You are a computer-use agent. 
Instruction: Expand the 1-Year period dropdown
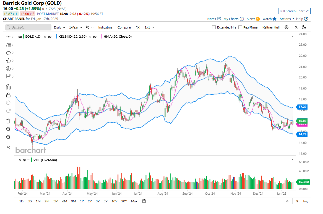(x=75, y=27)
